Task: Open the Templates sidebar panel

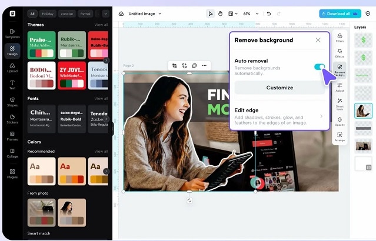Action: click(12, 34)
